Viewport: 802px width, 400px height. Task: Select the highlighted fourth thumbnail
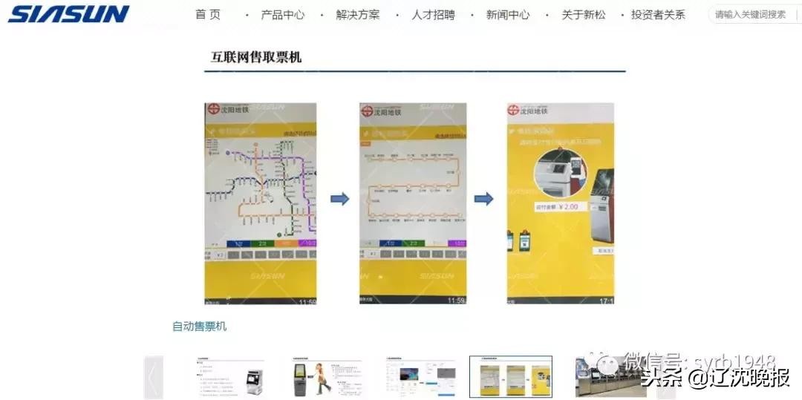[x=510, y=377]
